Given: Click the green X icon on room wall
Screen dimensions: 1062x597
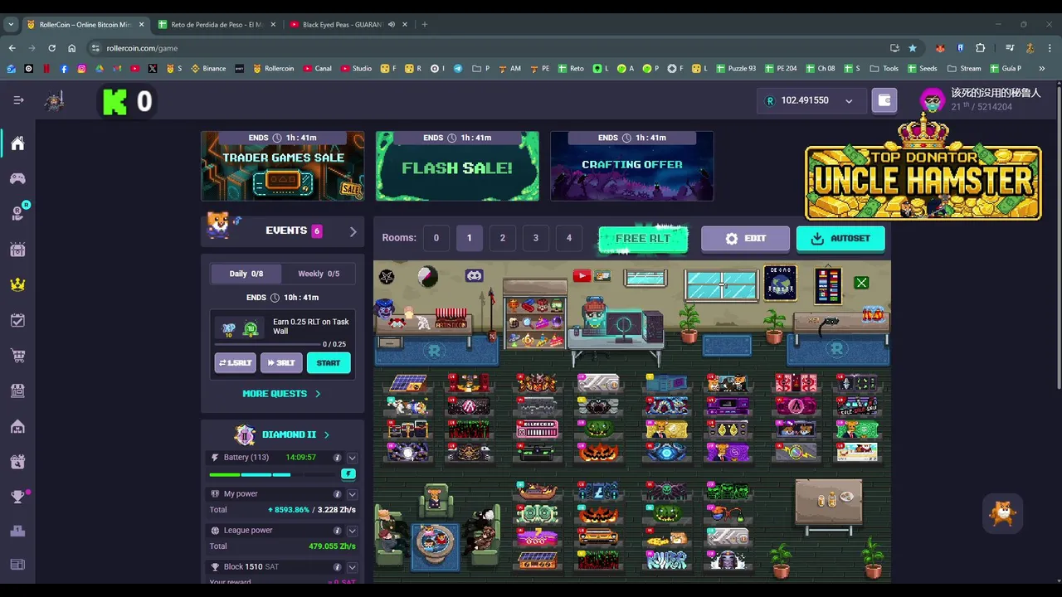Looking at the screenshot, I should (x=861, y=283).
